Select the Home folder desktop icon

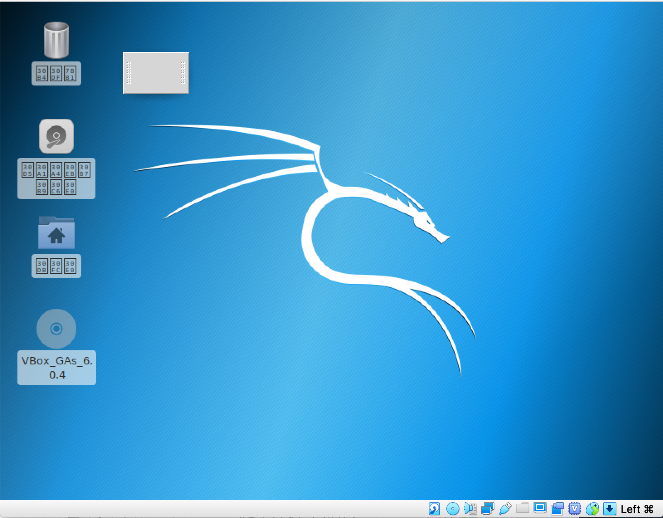click(56, 232)
